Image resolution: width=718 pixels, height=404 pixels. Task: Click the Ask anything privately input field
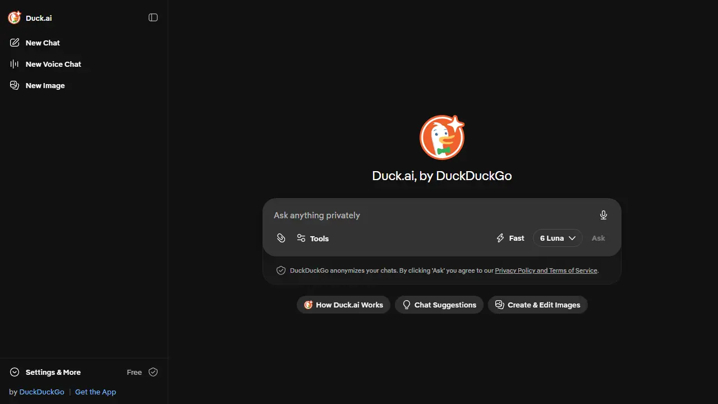click(x=432, y=215)
